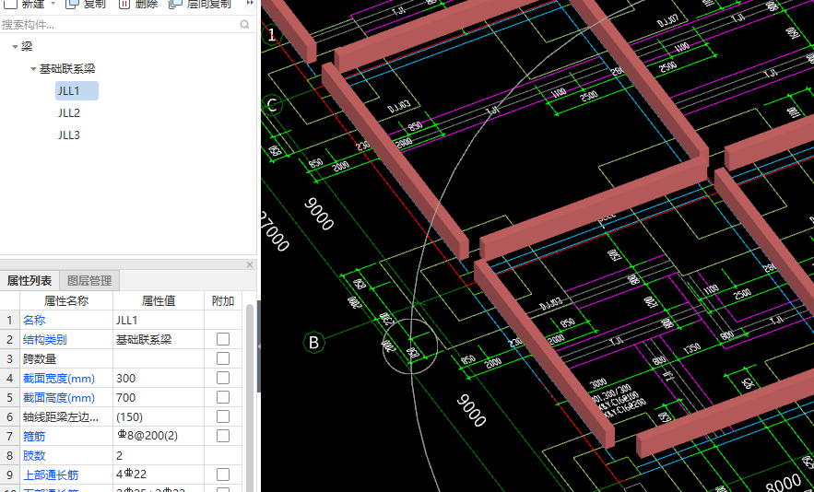Image resolution: width=814 pixels, height=492 pixels.
Task: Switch to the 图层管理 tab
Action: coord(89,281)
